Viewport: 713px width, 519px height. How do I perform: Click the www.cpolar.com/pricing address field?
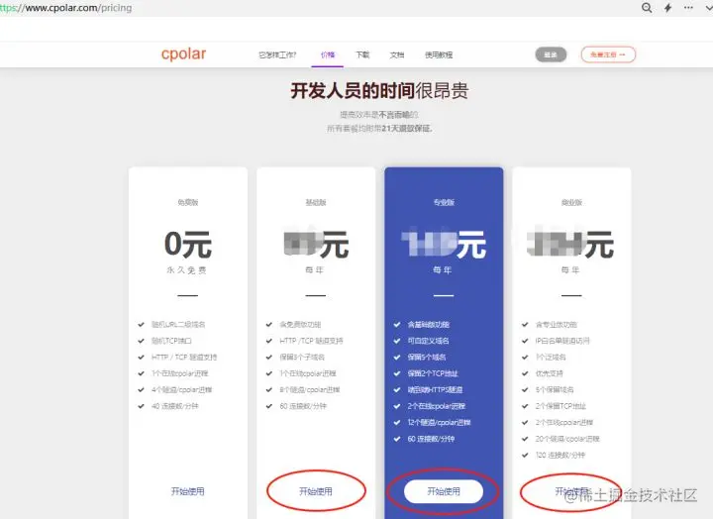pos(66,8)
